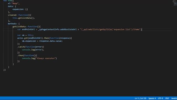Image resolution: width=177 pixels, height=100 pixels.
Task: Open Go to Line via Ln 11, Col 120
Action: 140,98
